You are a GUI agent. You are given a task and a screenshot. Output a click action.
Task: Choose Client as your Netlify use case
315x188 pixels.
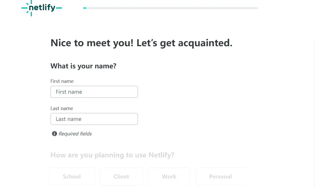(x=121, y=176)
